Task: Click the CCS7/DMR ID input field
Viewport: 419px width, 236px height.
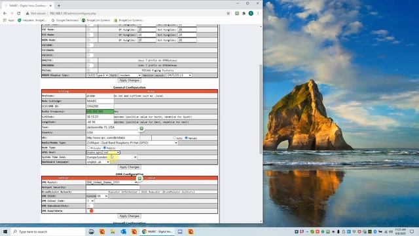Action: (x=100, y=106)
